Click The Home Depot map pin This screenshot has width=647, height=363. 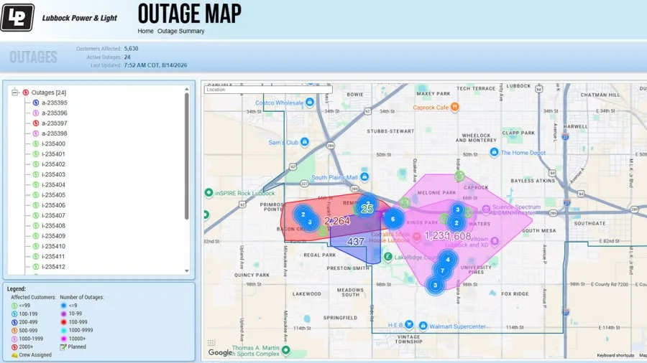(494, 152)
